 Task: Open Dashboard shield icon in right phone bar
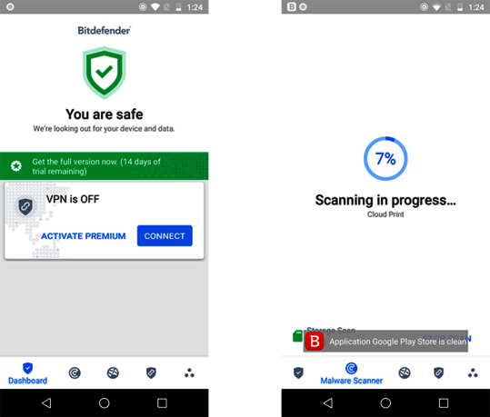click(298, 372)
